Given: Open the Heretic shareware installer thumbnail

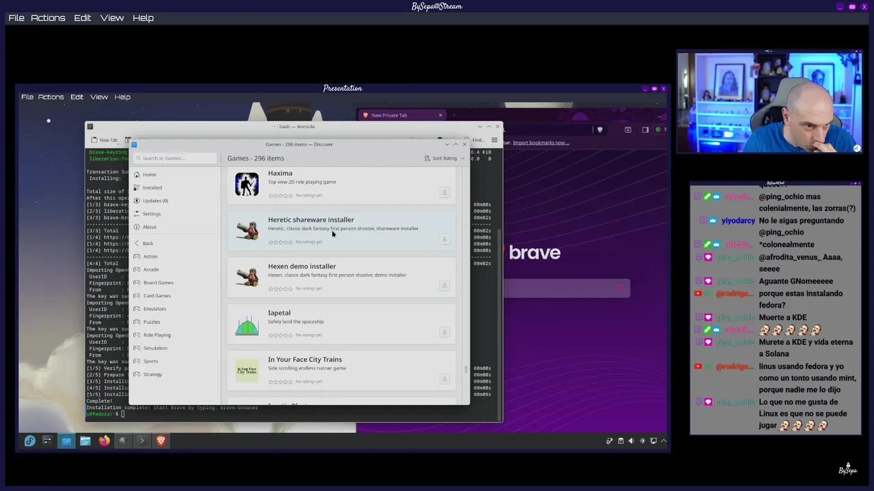Looking at the screenshot, I should 247,230.
